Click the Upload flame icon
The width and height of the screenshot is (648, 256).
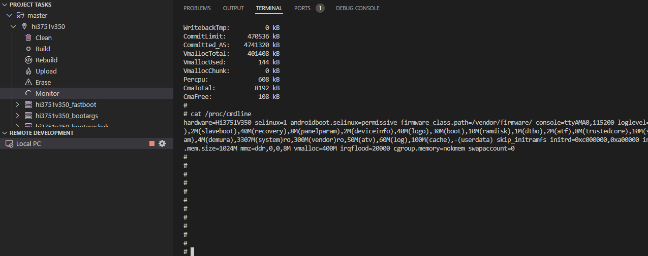(x=28, y=71)
